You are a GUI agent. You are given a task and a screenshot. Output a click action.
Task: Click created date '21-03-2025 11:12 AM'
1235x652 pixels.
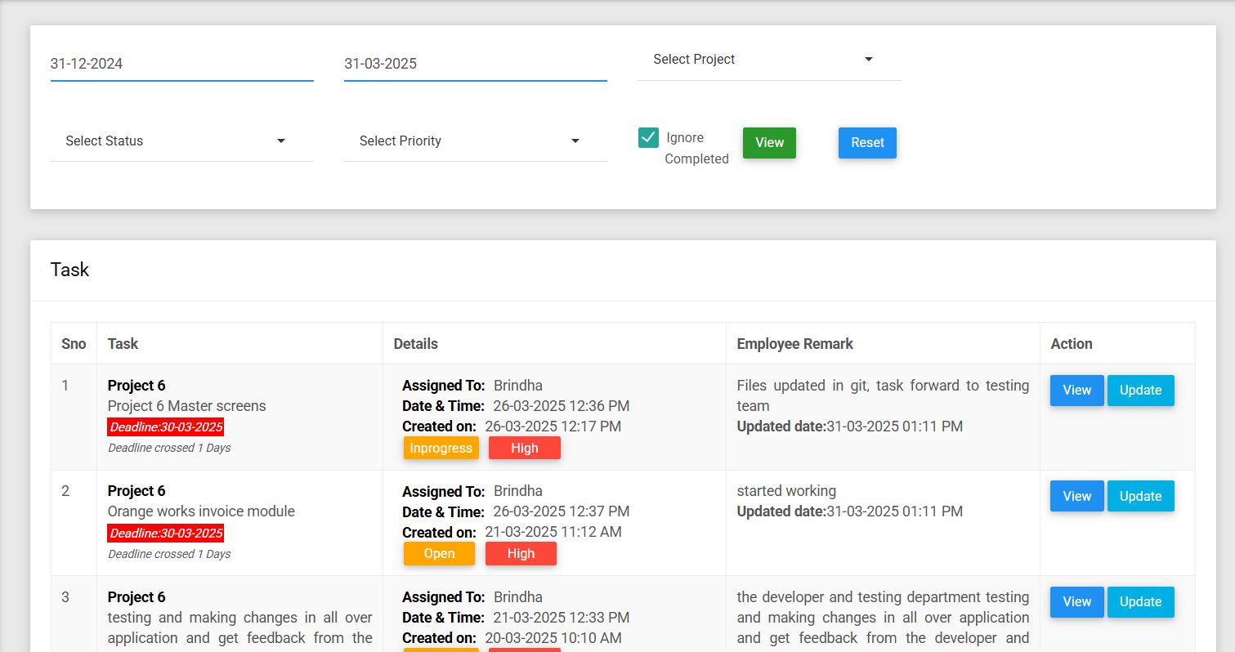click(553, 532)
